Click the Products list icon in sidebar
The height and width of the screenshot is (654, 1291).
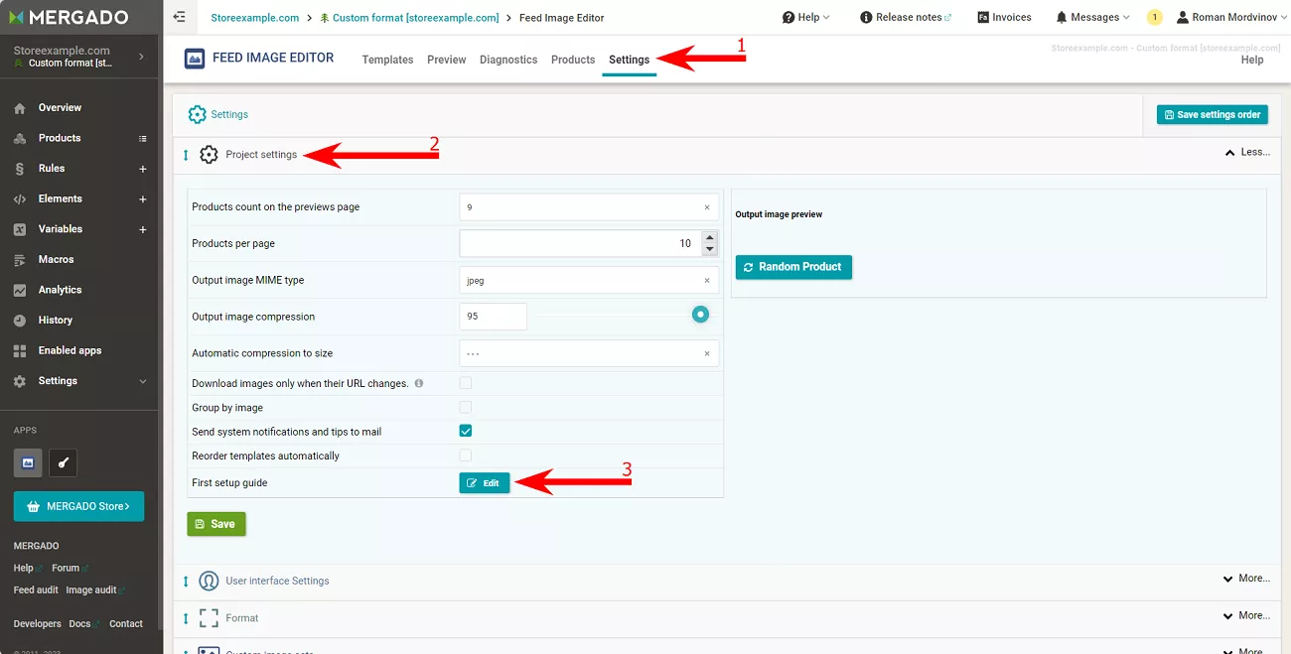pyautogui.click(x=20, y=139)
